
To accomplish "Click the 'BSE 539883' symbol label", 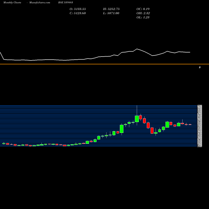I will click(66, 3).
